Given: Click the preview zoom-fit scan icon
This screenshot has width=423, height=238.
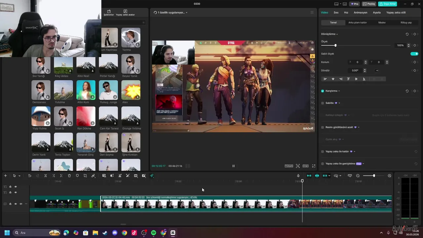Looking at the screenshot, I should pos(298,166).
